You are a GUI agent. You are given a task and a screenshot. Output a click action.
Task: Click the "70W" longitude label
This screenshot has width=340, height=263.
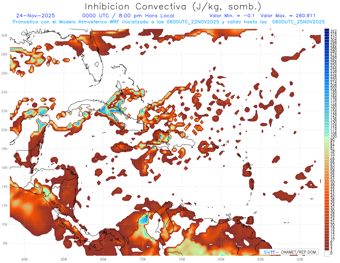[x=182, y=259]
